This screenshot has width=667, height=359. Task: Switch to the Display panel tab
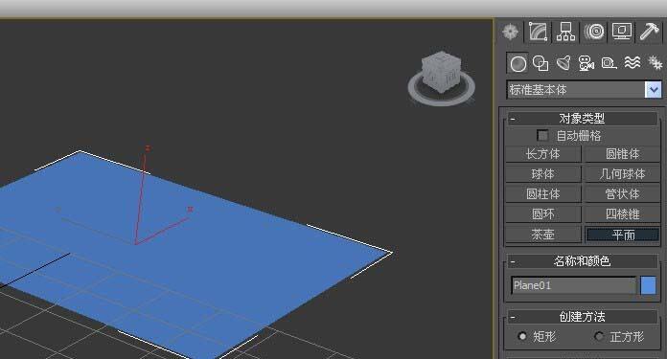622,32
